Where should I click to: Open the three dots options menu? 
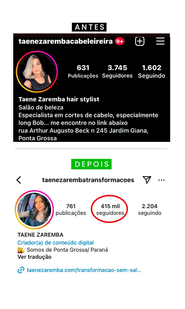(161, 180)
